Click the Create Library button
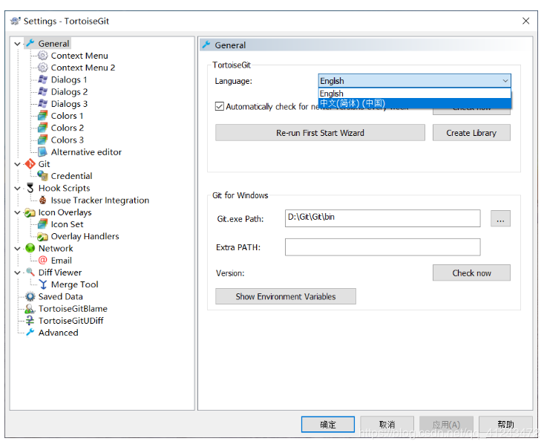The image size is (547, 447). 471,133
